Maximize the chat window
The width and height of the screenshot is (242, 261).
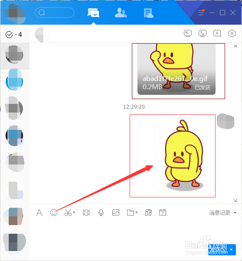[x=222, y=13]
